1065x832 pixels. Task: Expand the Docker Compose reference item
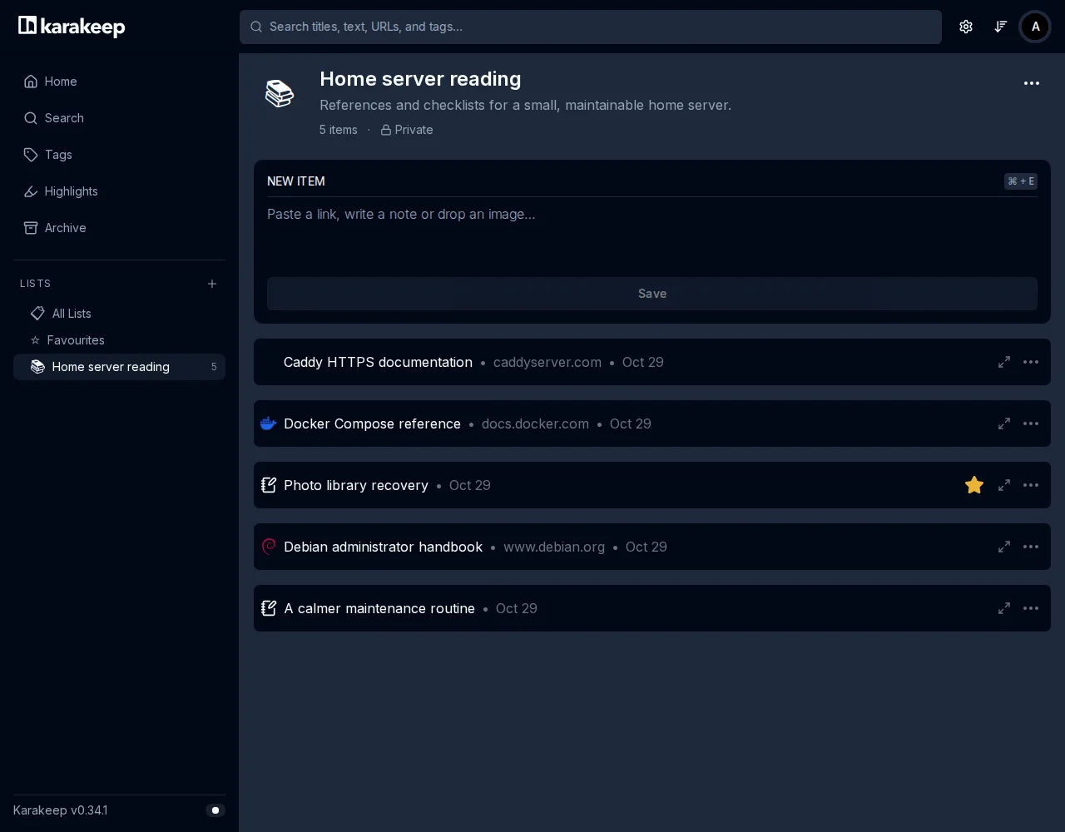click(1004, 423)
